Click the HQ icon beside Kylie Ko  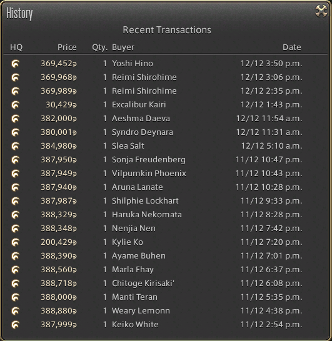coord(16,242)
